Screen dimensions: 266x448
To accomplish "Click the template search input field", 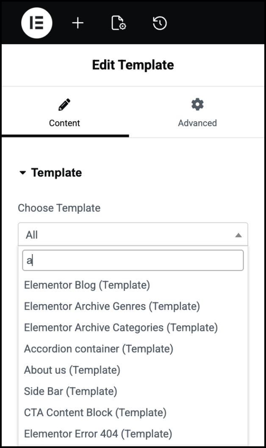I will tap(133, 260).
